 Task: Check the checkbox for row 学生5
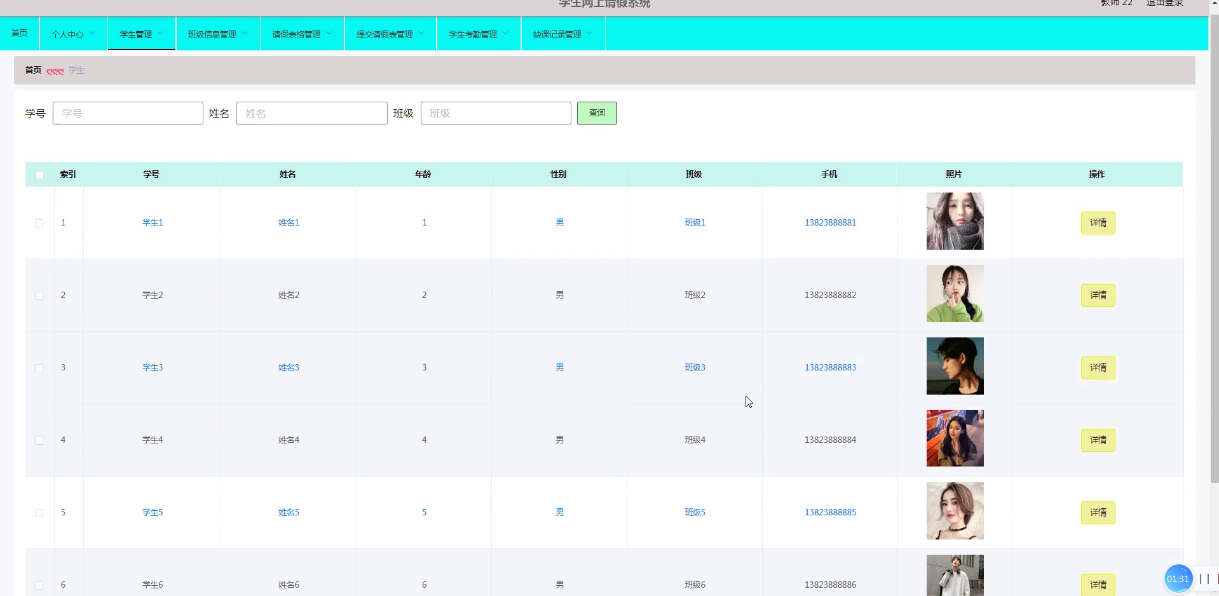coord(39,513)
